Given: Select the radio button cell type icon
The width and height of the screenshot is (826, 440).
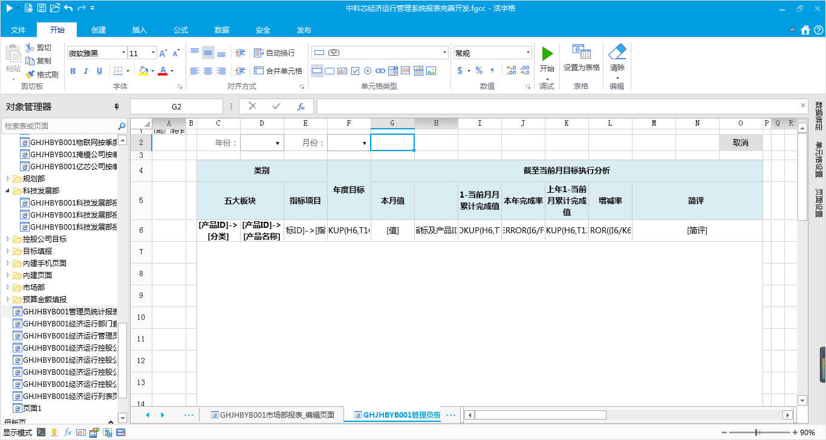Looking at the screenshot, I should pos(368,71).
